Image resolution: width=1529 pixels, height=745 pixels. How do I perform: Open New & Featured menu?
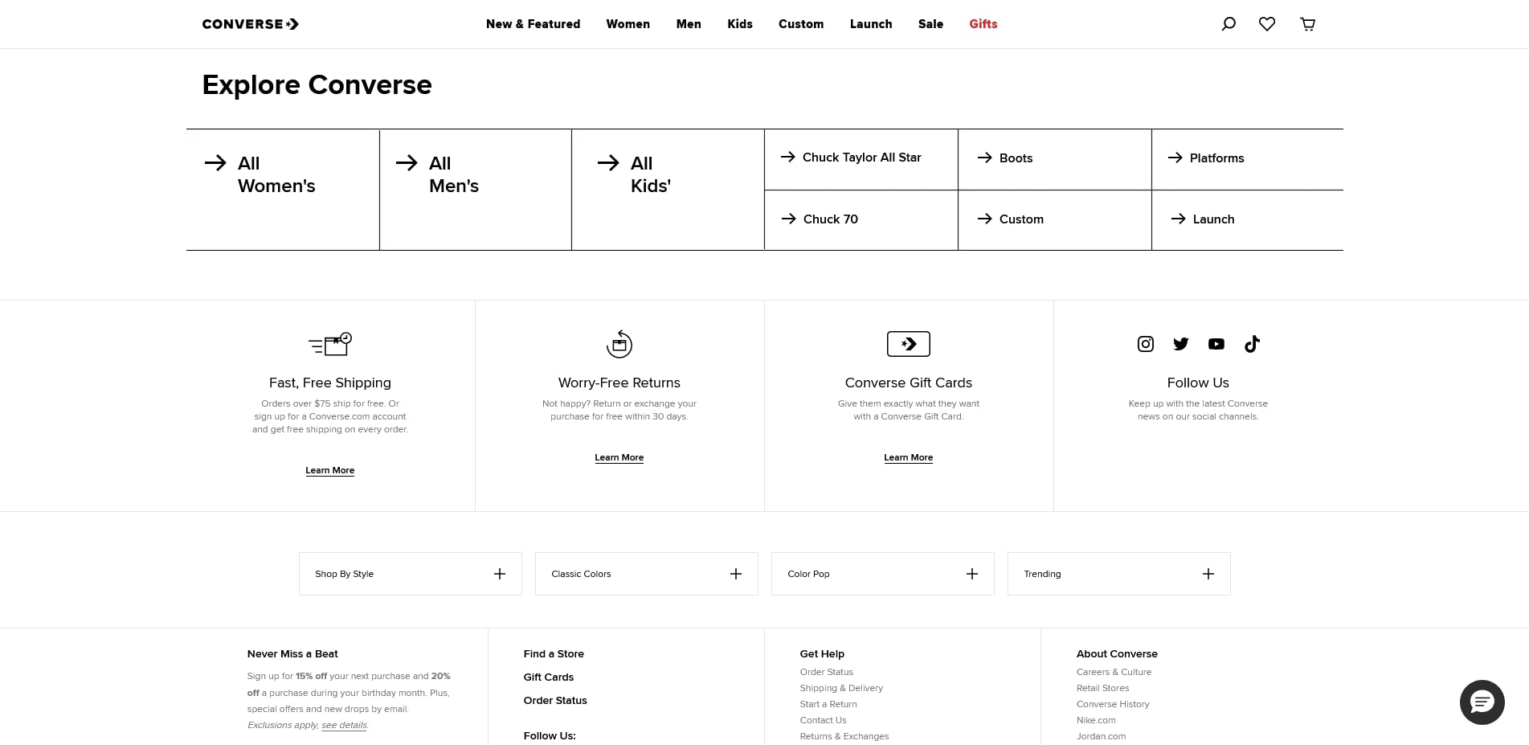[533, 24]
